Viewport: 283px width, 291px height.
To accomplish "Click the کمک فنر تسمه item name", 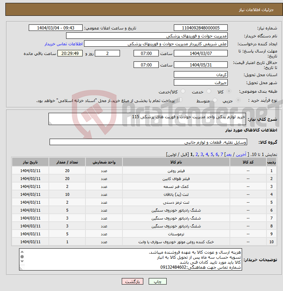I will click(x=176, y=186).
